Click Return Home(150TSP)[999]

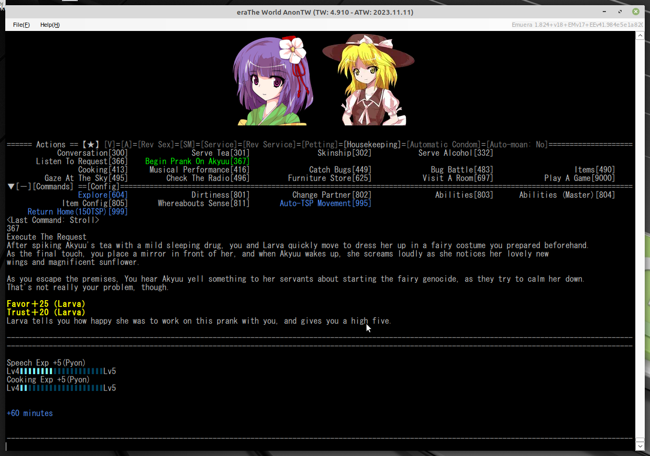click(x=78, y=212)
